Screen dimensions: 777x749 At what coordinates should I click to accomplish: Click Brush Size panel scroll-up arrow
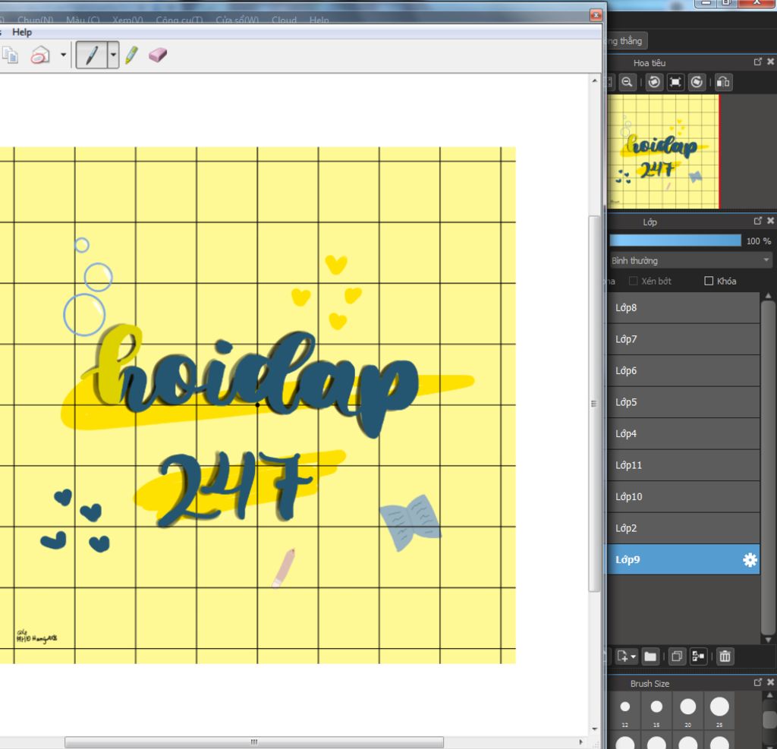tap(769, 695)
